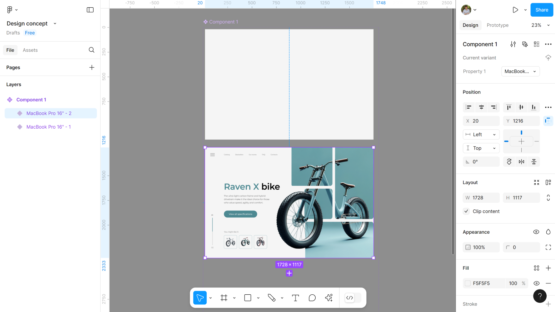
Task: Select the Frame tool
Action: coord(224,298)
